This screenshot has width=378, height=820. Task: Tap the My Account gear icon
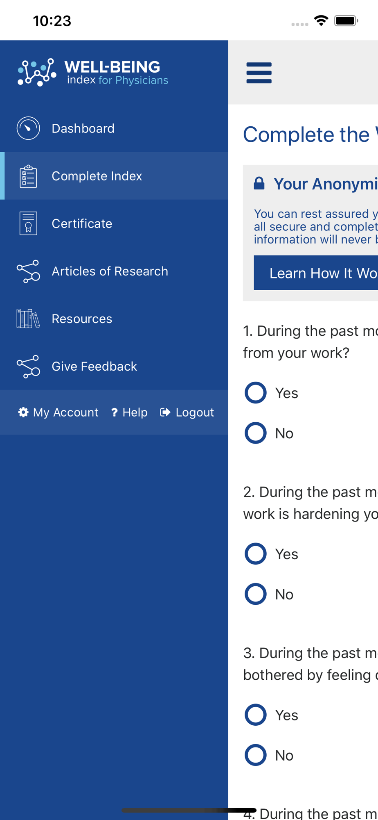tap(23, 412)
